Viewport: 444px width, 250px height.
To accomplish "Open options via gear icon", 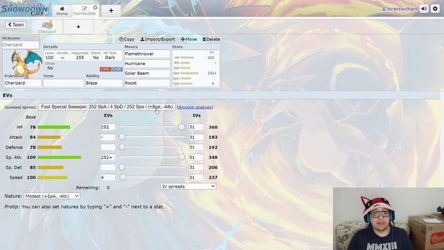I will (x=435, y=9).
